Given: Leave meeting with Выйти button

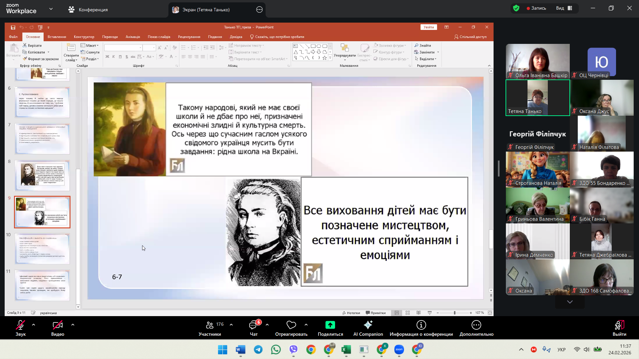Looking at the screenshot, I should coord(619,328).
